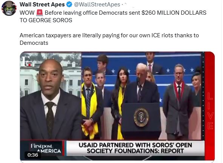Click the TO GEORGE SOROS text line
The image size is (223, 163).
46,20
